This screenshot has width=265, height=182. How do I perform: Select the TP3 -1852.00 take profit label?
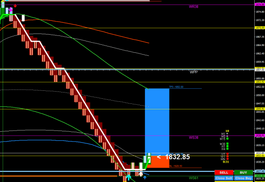[x=176, y=87]
